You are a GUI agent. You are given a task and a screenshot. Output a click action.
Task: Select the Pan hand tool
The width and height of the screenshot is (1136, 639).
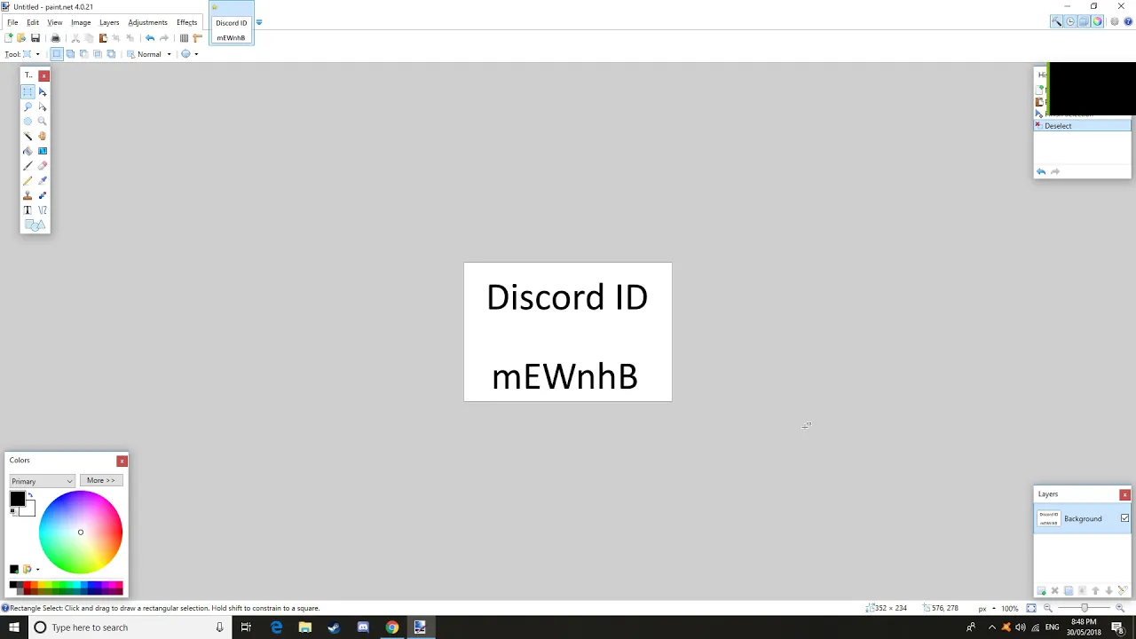pos(43,136)
